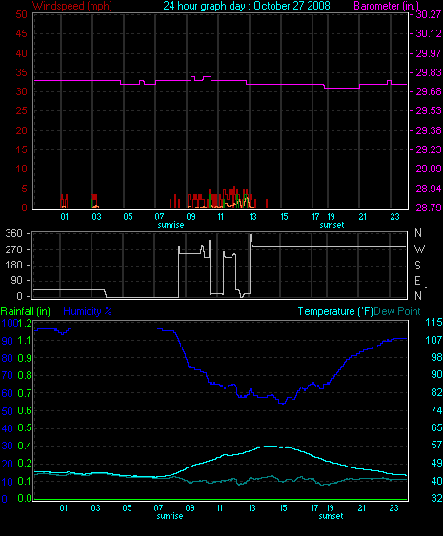Click sunrise marker under wind graph
This screenshot has width=443, height=536.
(171, 225)
